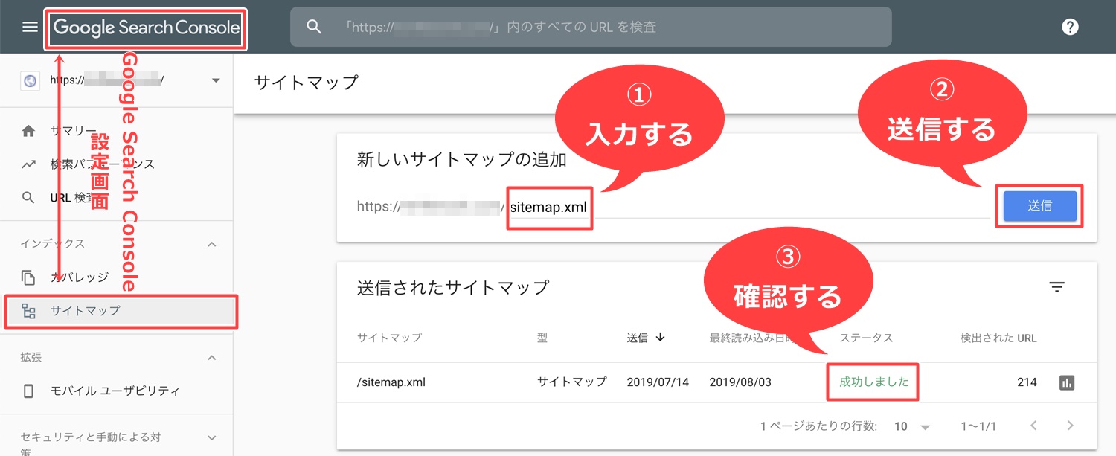This screenshot has height=456, width=1116.
Task: Open モバイル ユーザビリティ in sidebar
Action: [116, 391]
